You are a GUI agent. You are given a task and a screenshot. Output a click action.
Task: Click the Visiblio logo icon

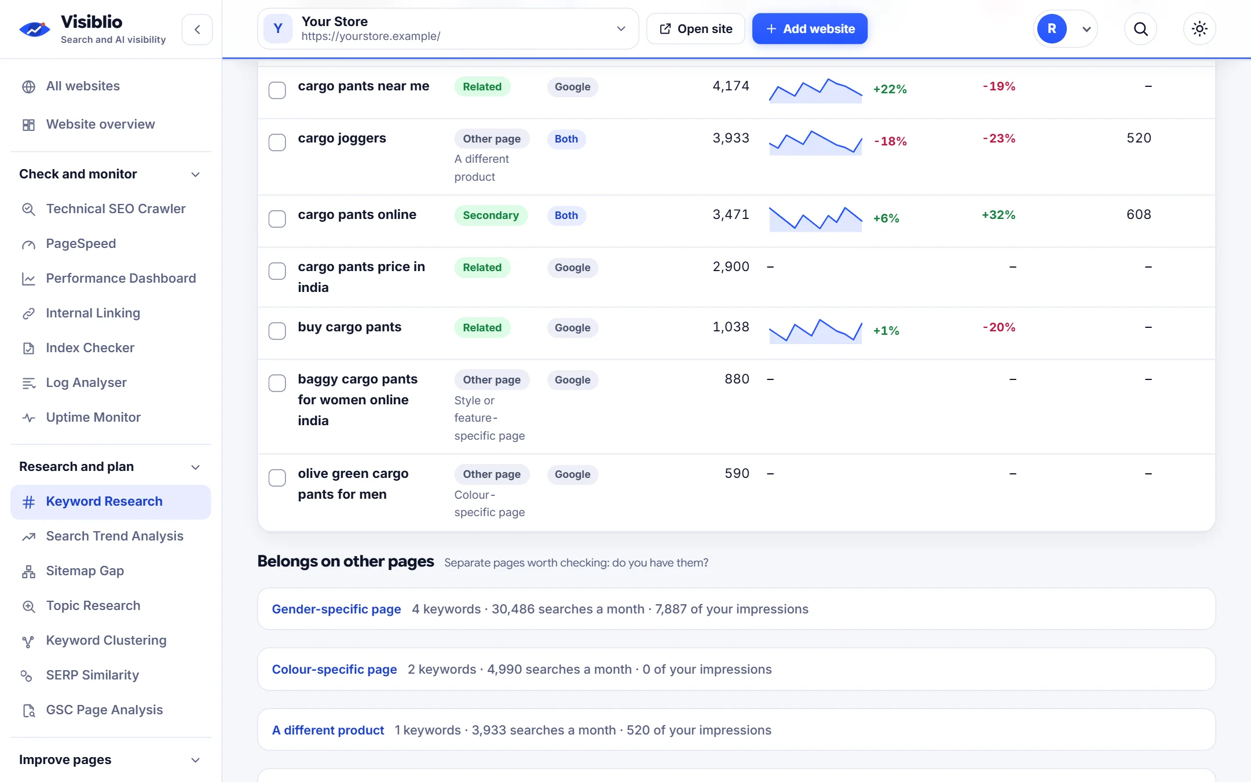click(34, 29)
